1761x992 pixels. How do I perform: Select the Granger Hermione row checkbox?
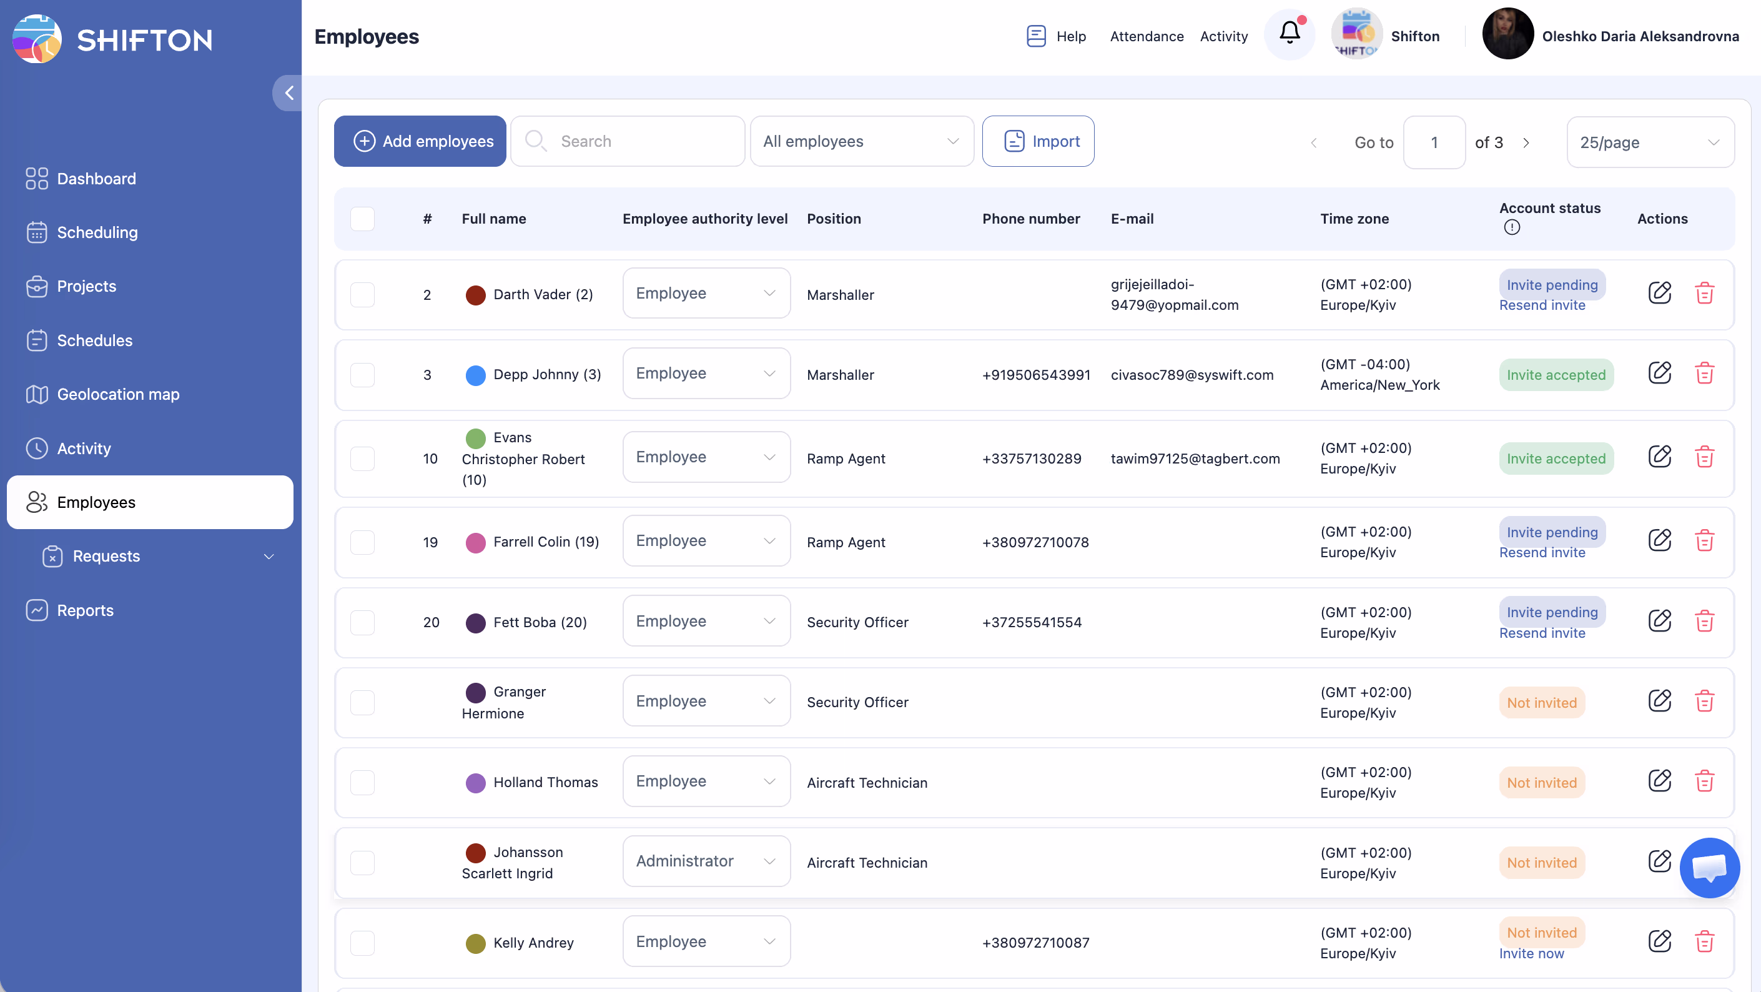[x=362, y=702]
